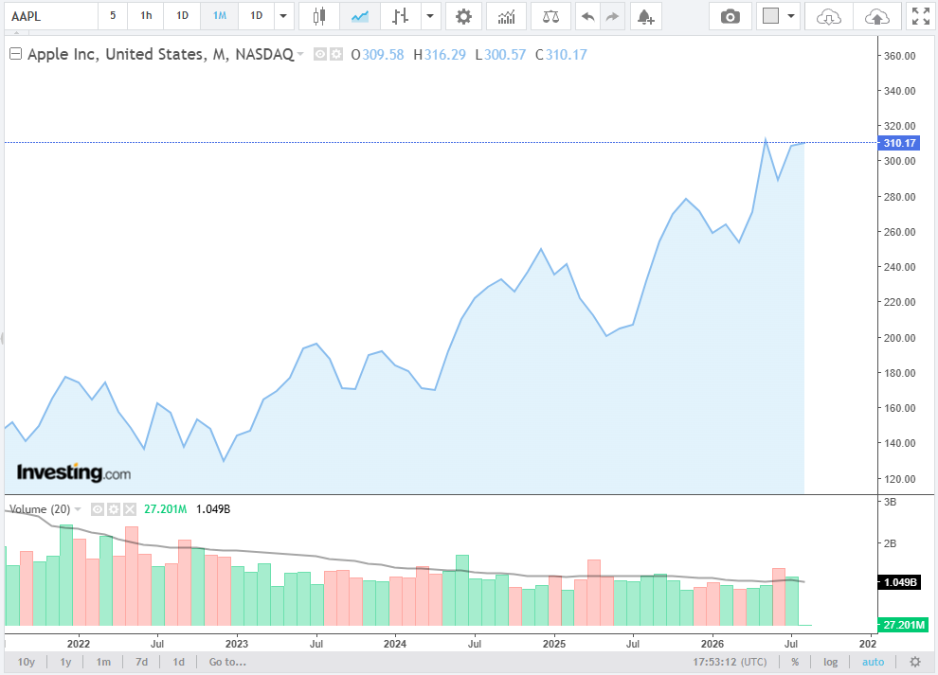938x675 pixels.
Task: Click the 360.00 price axis label
Action: point(900,56)
